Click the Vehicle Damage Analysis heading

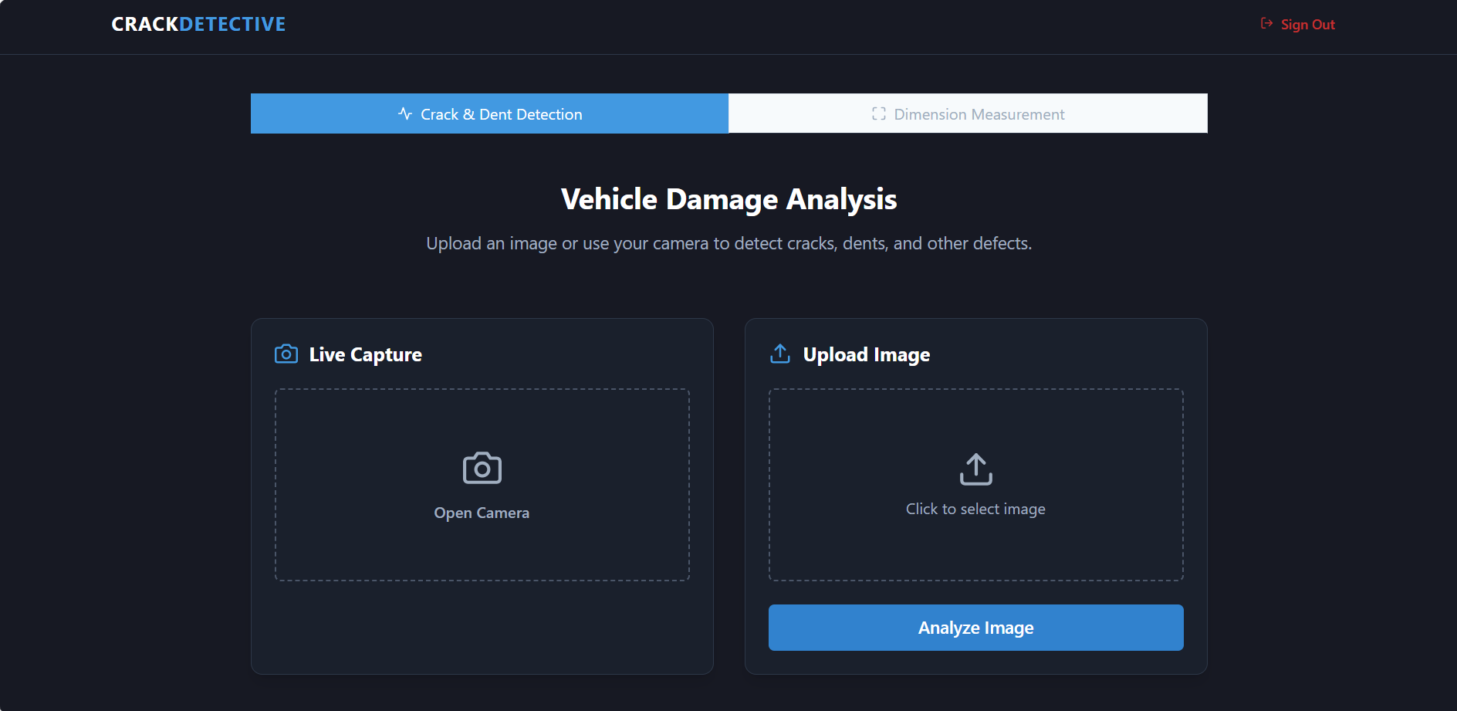(728, 199)
